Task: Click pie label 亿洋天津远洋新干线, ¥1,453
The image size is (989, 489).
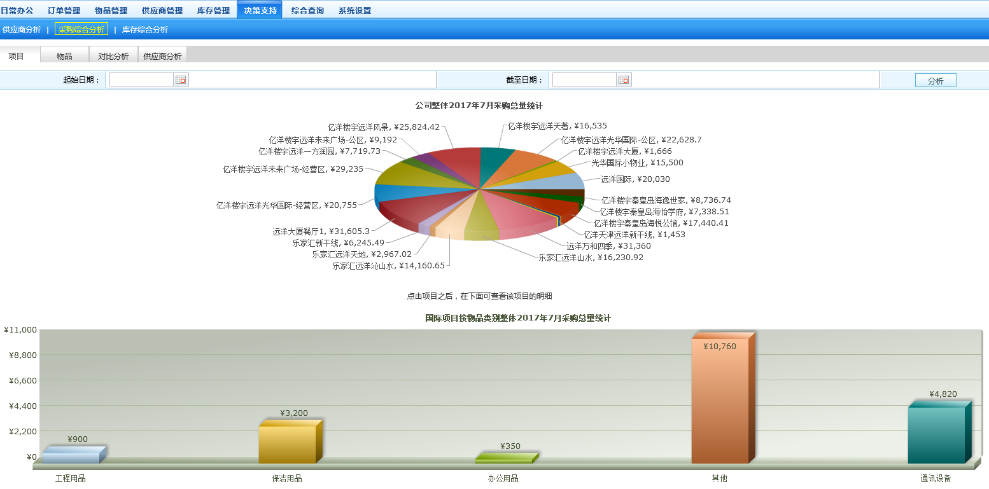Action: [x=635, y=235]
